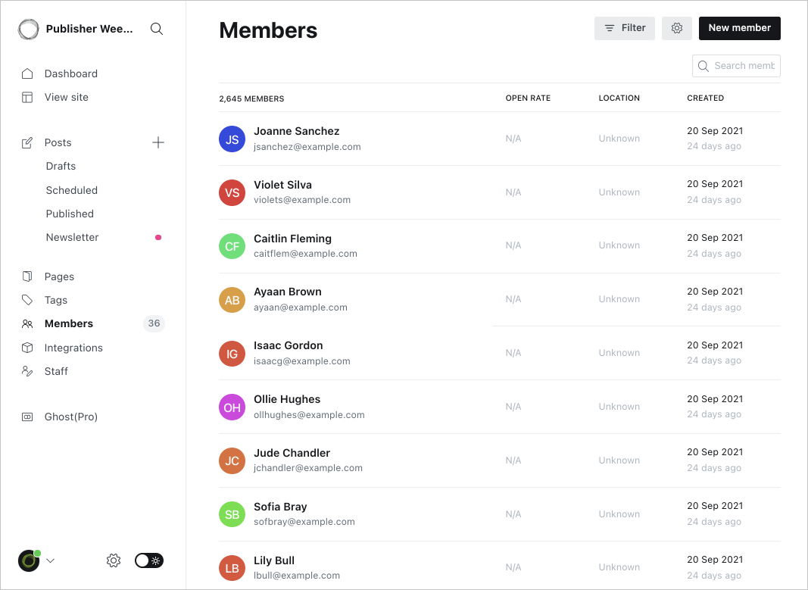
Task: Click the Tags label icon
Action: pyautogui.click(x=27, y=300)
